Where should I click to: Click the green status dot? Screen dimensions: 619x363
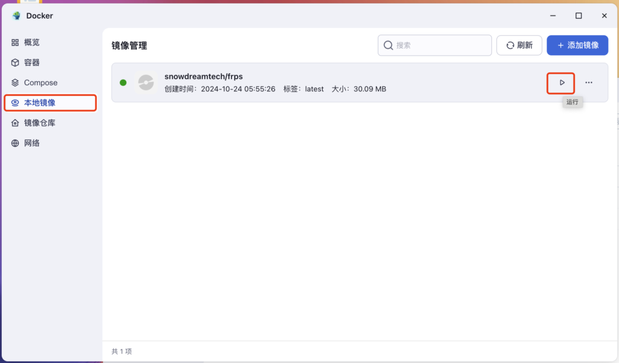click(x=123, y=83)
